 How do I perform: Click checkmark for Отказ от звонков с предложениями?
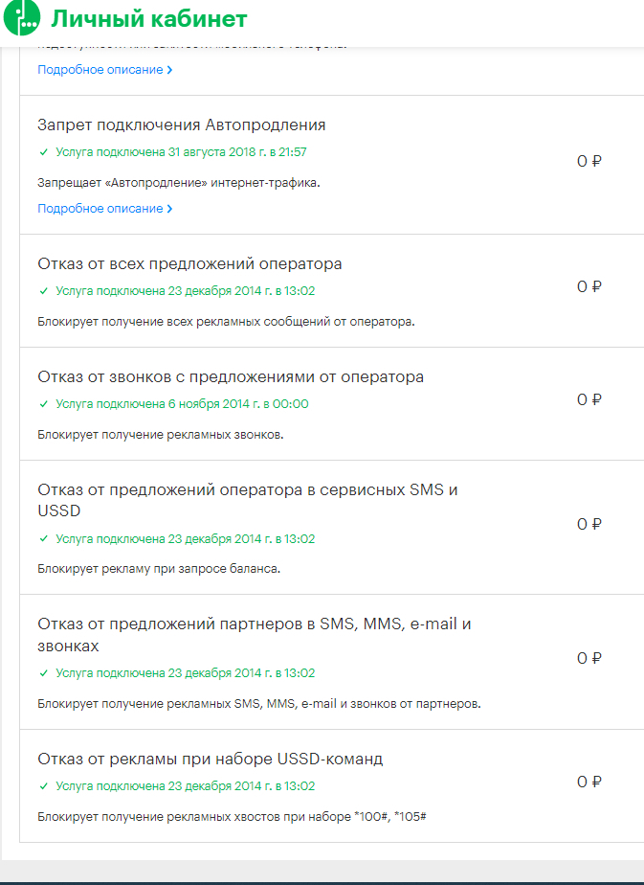click(x=43, y=404)
